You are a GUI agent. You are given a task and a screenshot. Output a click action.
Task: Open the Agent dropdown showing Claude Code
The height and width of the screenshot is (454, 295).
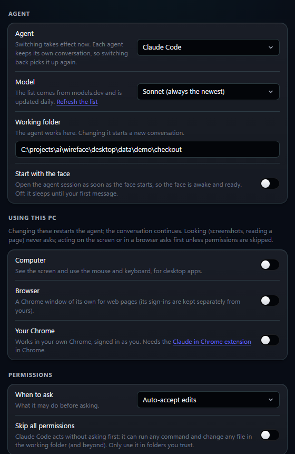[208, 47]
